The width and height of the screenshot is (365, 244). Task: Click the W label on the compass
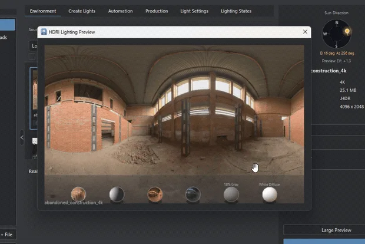point(325,34)
